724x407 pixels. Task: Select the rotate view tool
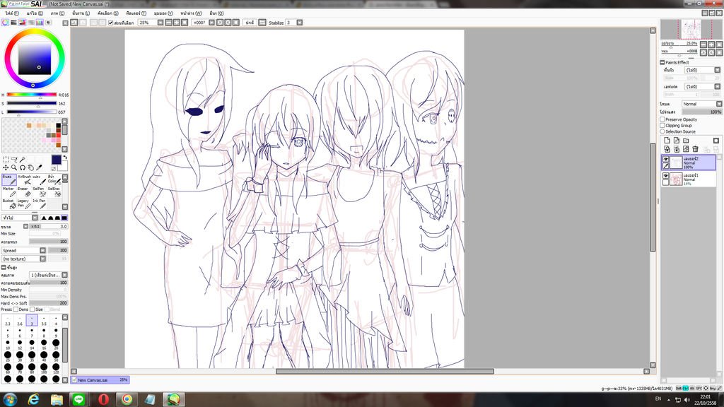23,167
